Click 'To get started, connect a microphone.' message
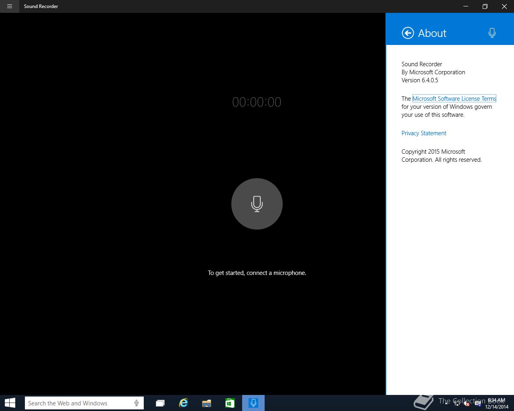514x411 pixels. pos(257,273)
